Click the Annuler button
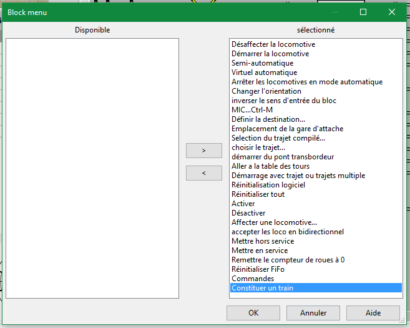The width and height of the screenshot is (410, 328). coord(313,312)
